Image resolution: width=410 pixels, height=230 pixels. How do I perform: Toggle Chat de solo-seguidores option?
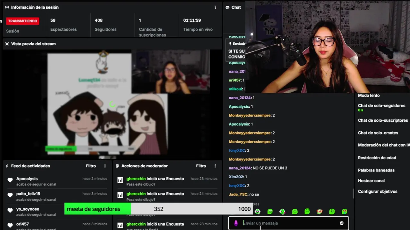coord(381,106)
